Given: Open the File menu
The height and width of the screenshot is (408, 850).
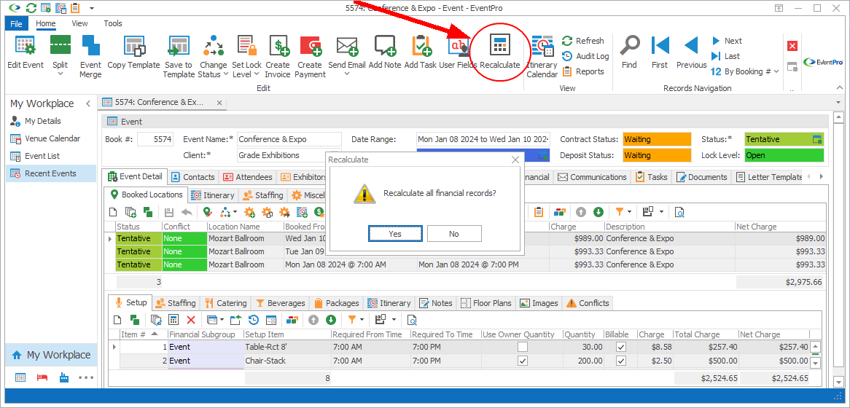Looking at the screenshot, I should [16, 23].
